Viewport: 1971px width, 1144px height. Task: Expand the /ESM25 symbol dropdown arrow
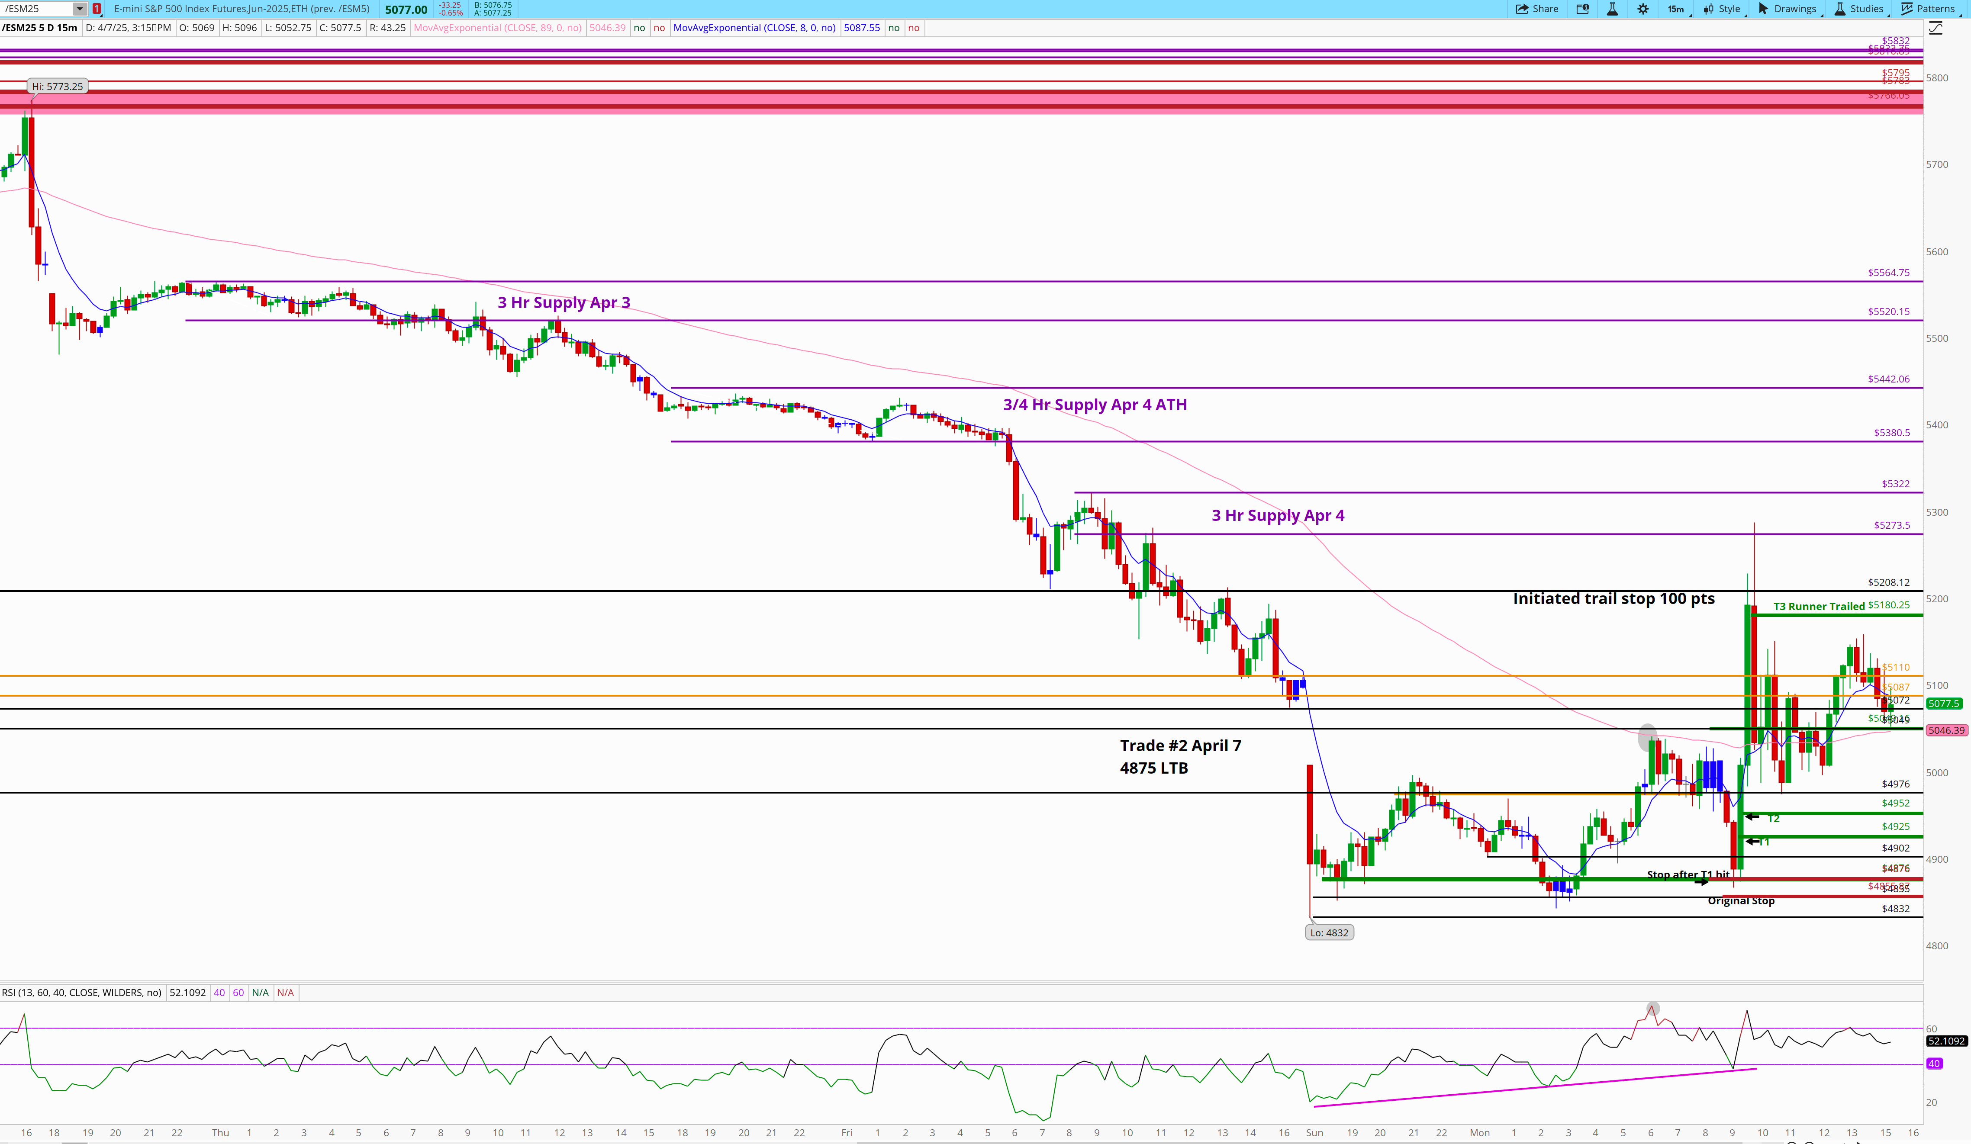80,9
